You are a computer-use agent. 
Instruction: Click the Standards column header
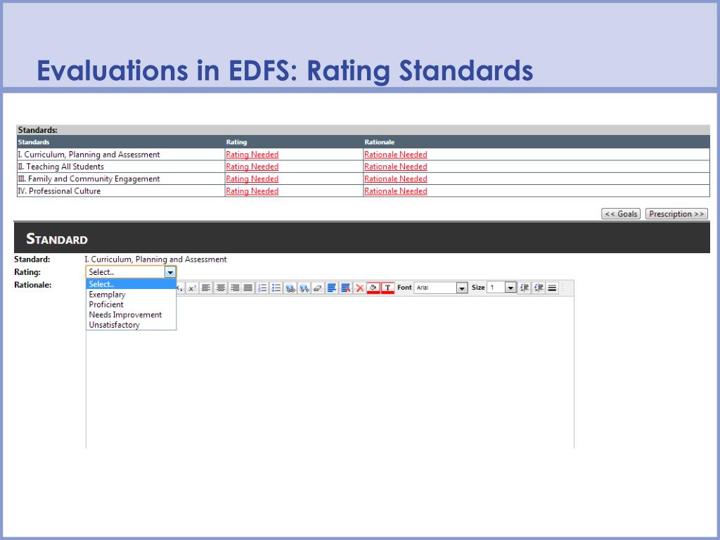coord(34,142)
